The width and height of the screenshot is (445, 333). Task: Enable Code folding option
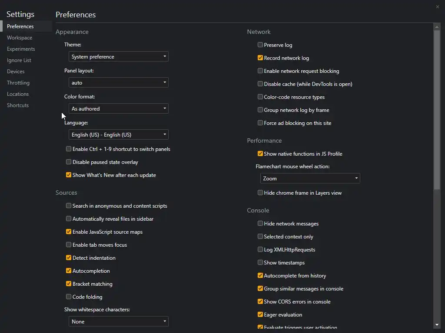69,297
